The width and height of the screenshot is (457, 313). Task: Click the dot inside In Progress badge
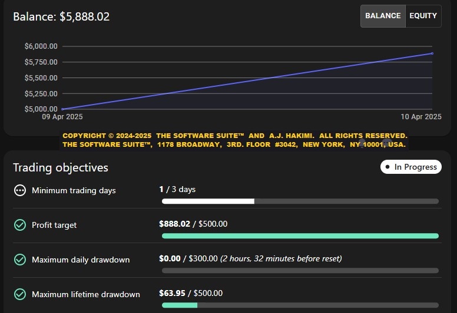coord(388,167)
